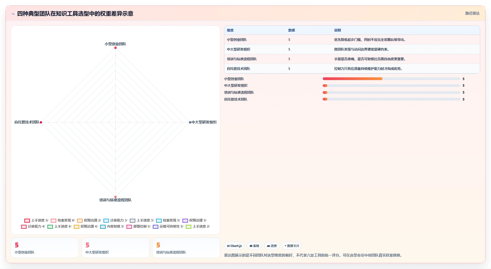The height and width of the screenshot is (269, 491).
Task: Toggle legend item 检索发现 5/
Action: click(168, 220)
